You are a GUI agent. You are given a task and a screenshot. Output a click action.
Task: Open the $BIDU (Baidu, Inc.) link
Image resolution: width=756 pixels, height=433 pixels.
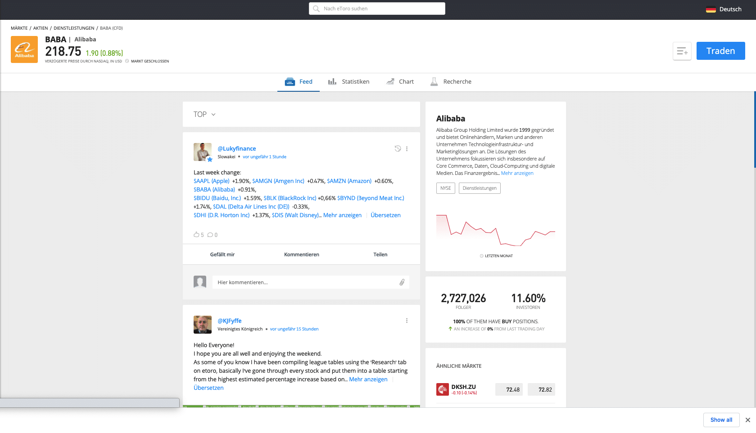point(217,198)
